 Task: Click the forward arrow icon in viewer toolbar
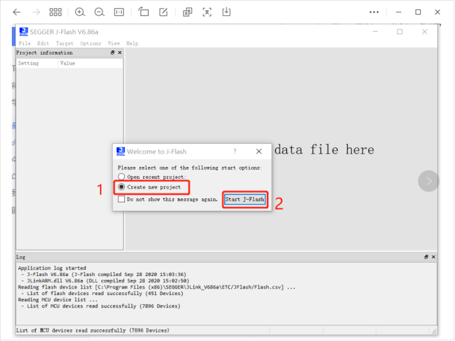pyautogui.click(x=36, y=12)
